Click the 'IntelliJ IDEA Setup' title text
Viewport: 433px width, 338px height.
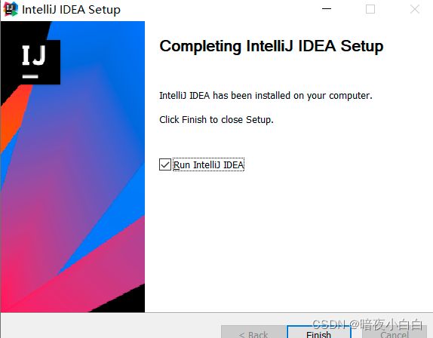coord(71,10)
